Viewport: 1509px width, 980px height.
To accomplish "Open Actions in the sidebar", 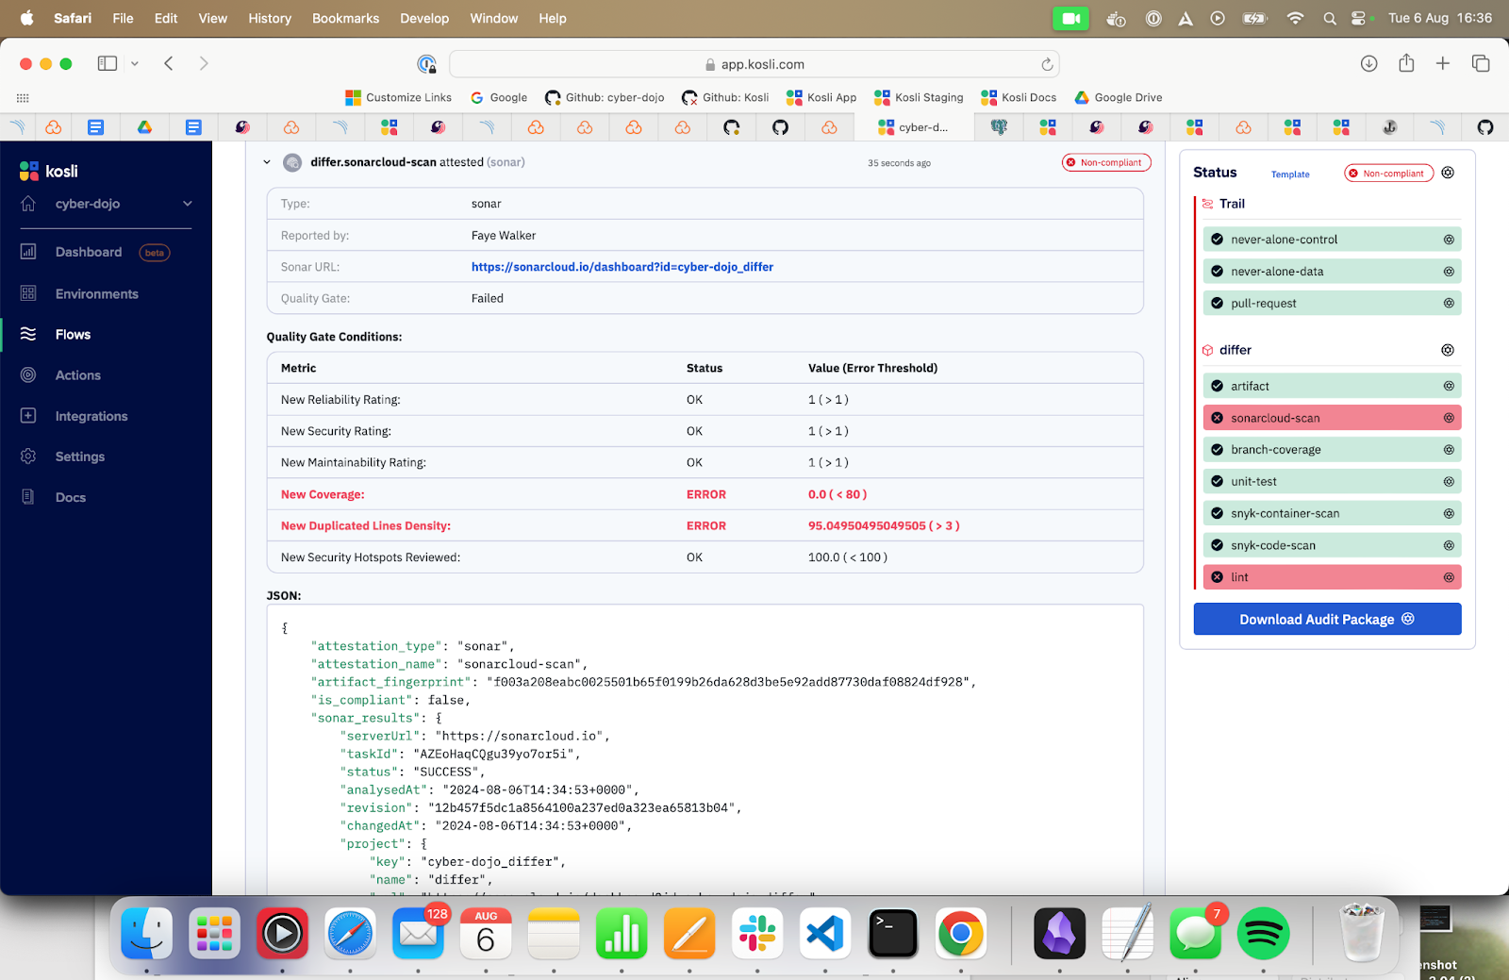I will click(77, 375).
